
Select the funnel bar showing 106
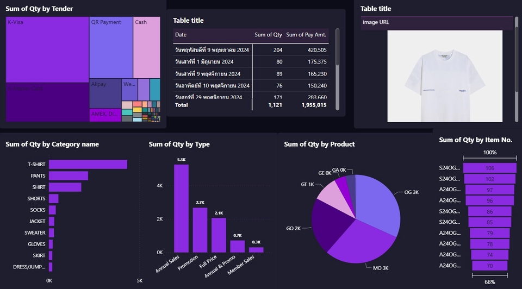(489, 168)
